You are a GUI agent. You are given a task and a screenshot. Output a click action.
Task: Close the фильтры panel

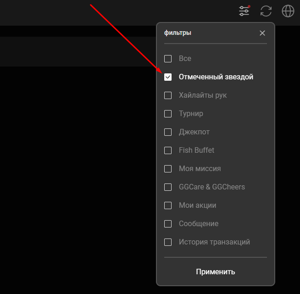262,33
